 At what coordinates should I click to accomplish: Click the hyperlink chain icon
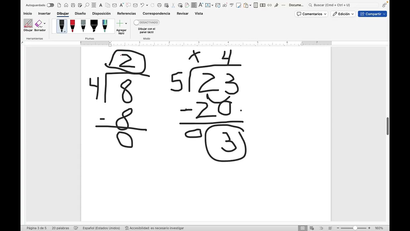(x=269, y=5)
